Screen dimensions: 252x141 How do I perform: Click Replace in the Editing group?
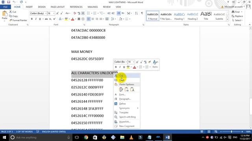237,16
